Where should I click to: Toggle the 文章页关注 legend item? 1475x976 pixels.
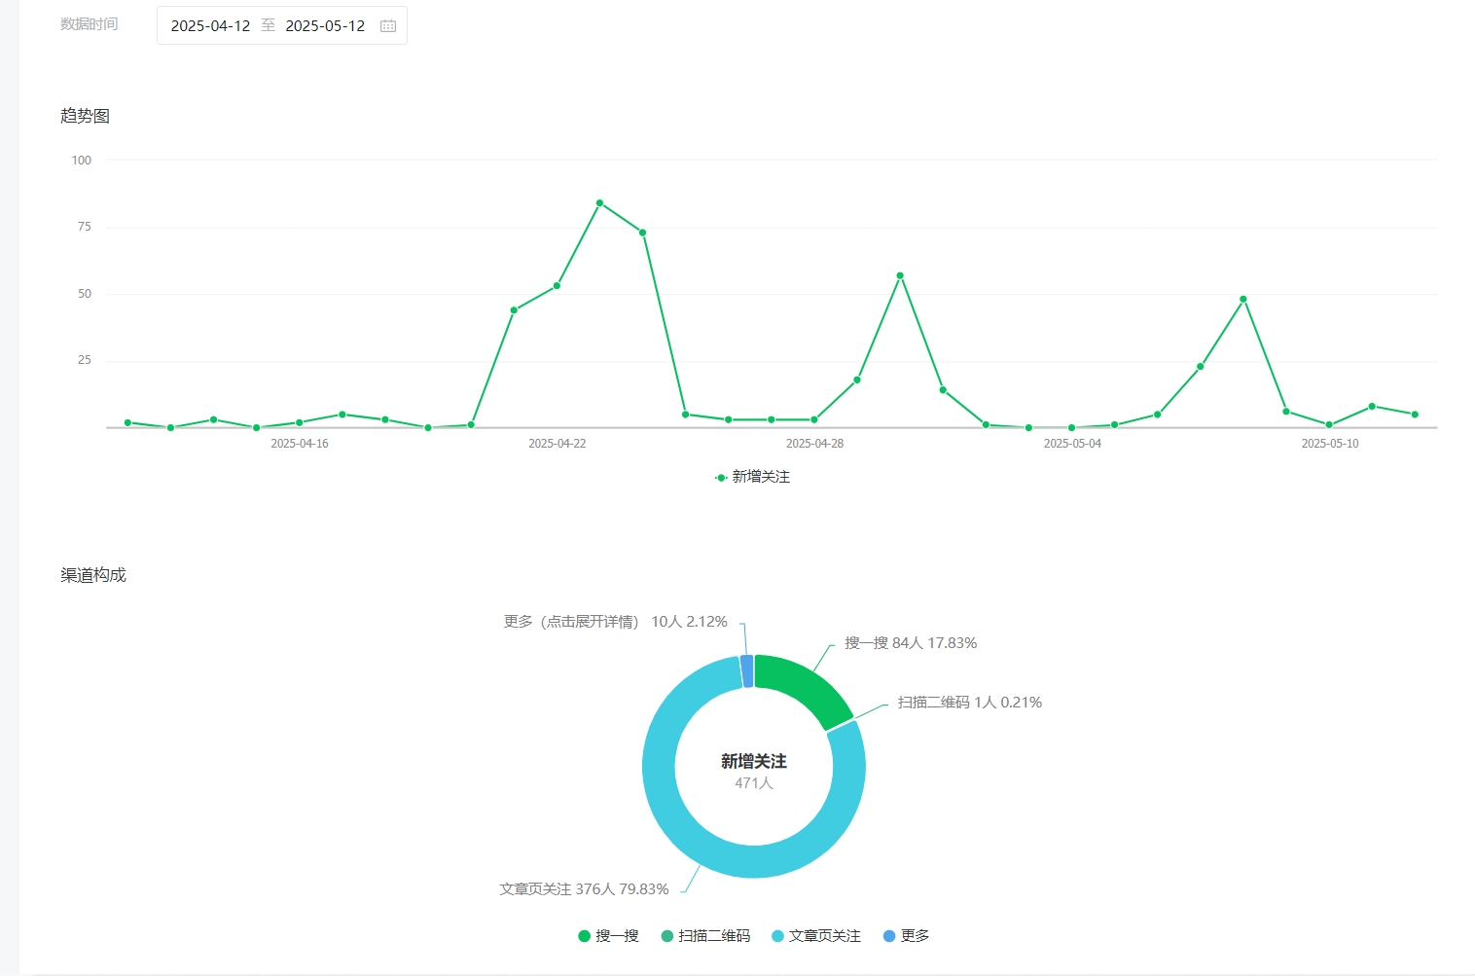pyautogui.click(x=816, y=936)
